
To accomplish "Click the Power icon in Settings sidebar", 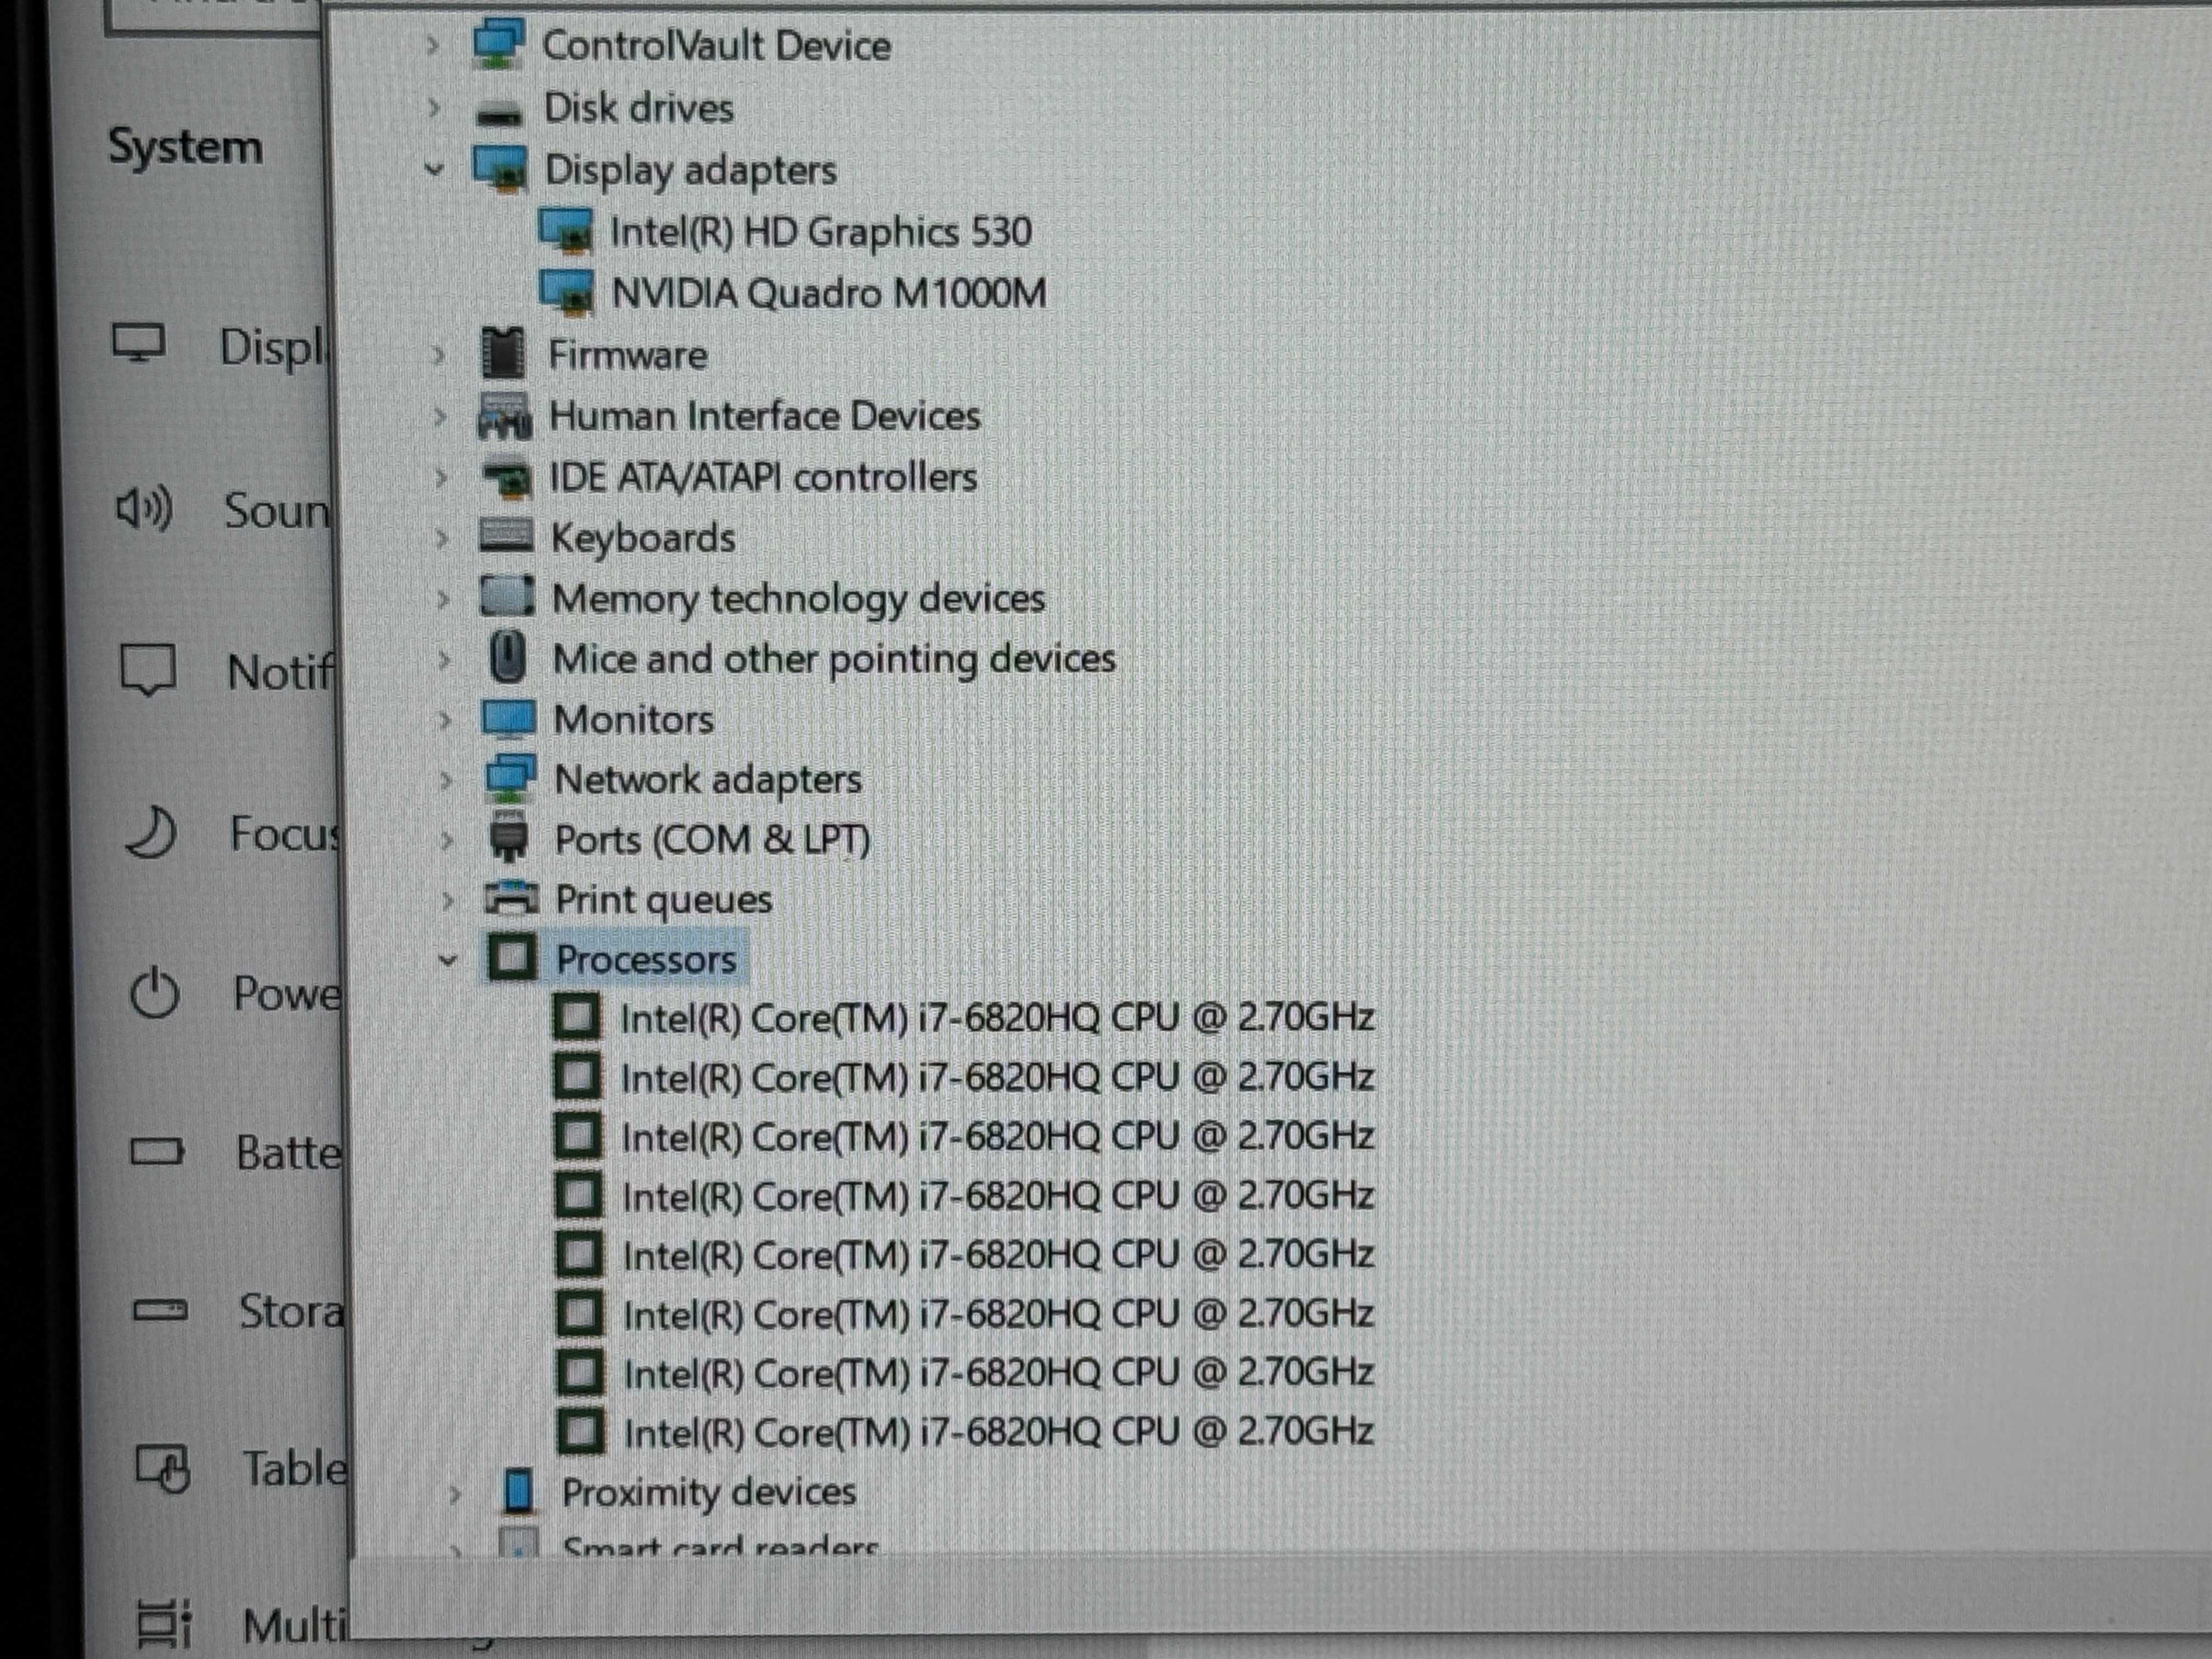I will click(x=155, y=993).
